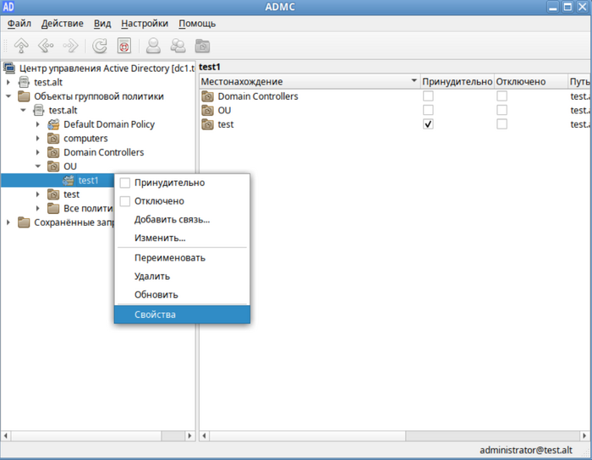Image resolution: width=592 pixels, height=460 pixels.
Task: Expand the test tree node
Action: (x=38, y=194)
